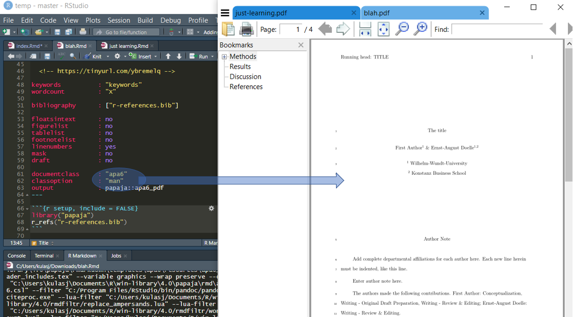Open the Edit menu
This screenshot has height=317, width=573.
(x=27, y=21)
